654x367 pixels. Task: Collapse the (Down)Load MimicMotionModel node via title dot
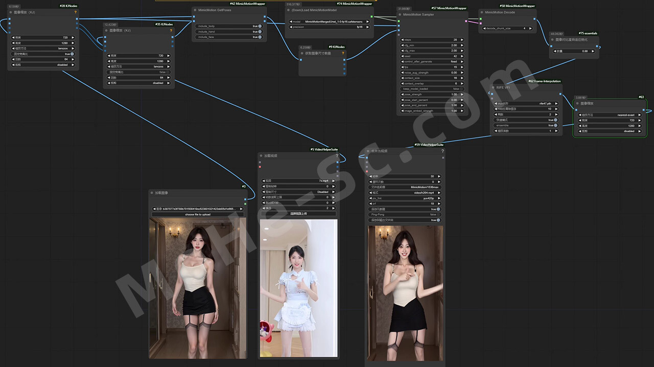click(288, 10)
